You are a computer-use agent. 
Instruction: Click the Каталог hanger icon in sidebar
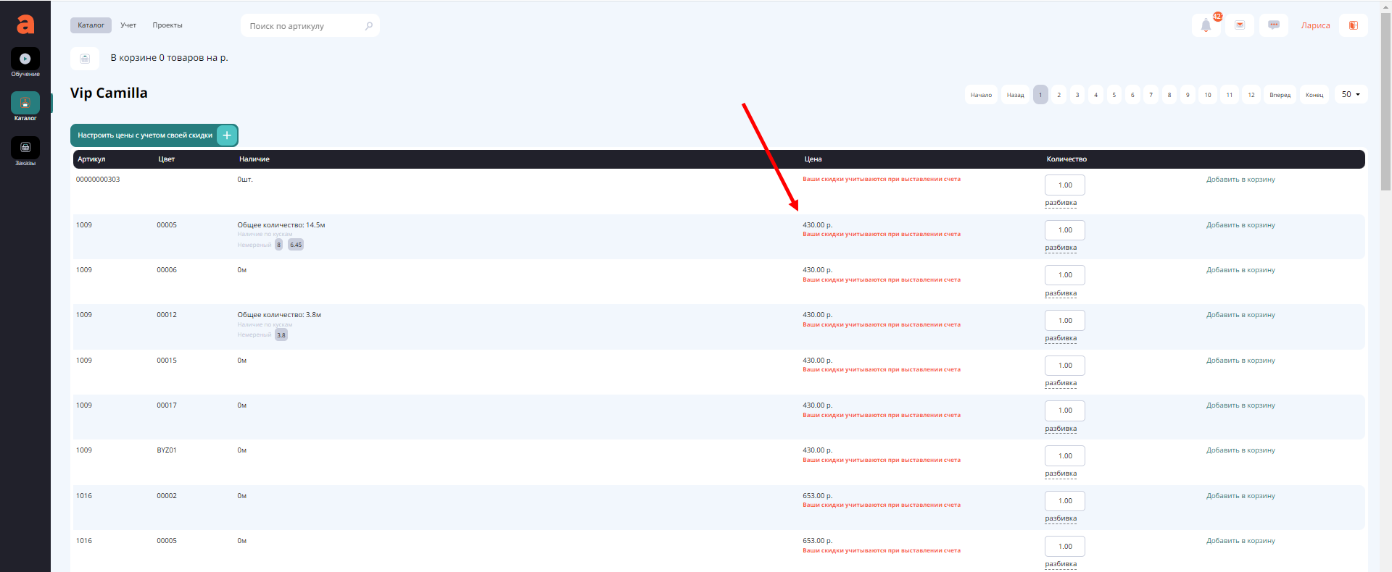(x=25, y=104)
